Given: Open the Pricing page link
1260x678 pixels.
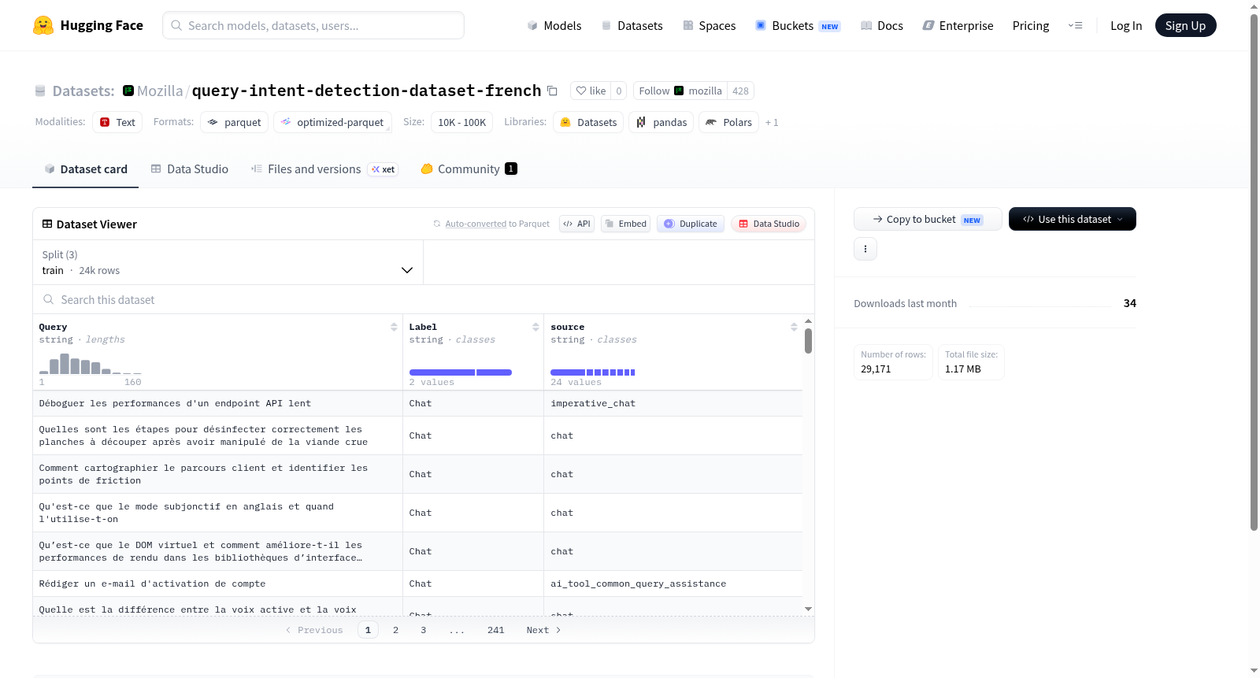Looking at the screenshot, I should [x=1031, y=26].
